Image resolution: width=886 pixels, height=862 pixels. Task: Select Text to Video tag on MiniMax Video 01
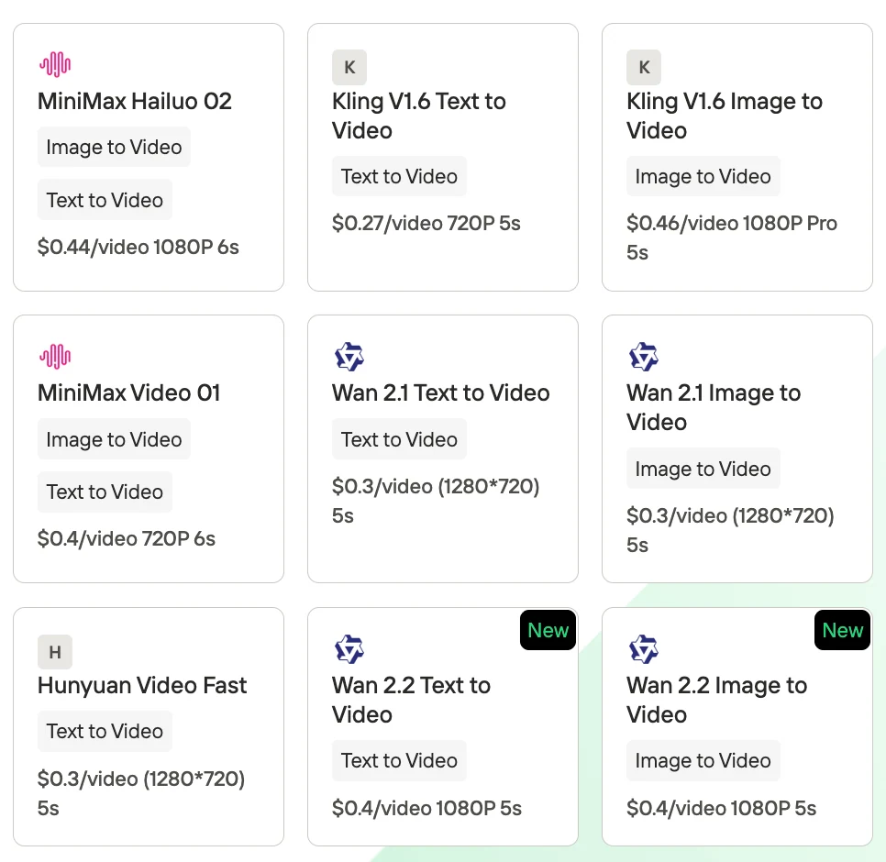tap(105, 492)
